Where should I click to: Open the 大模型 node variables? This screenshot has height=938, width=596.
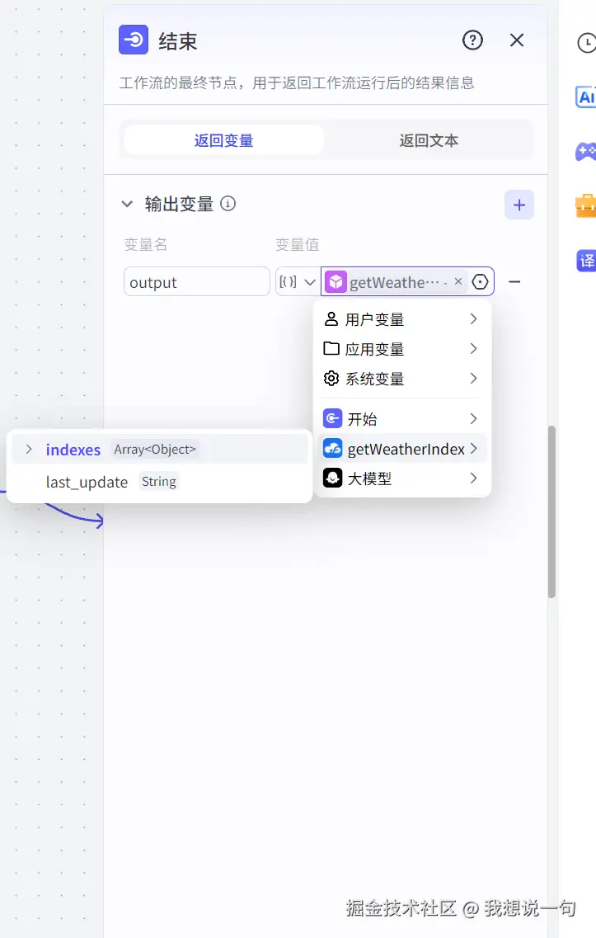coord(401,478)
